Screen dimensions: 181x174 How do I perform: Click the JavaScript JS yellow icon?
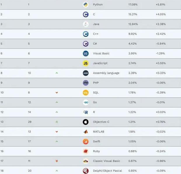point(86,63)
